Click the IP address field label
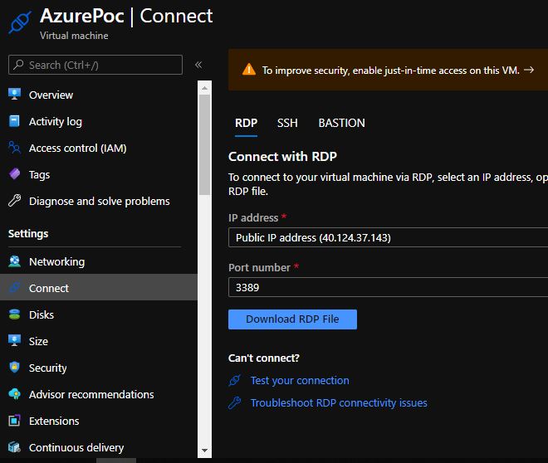Screen dimensions: 548x463 [x=253, y=217]
